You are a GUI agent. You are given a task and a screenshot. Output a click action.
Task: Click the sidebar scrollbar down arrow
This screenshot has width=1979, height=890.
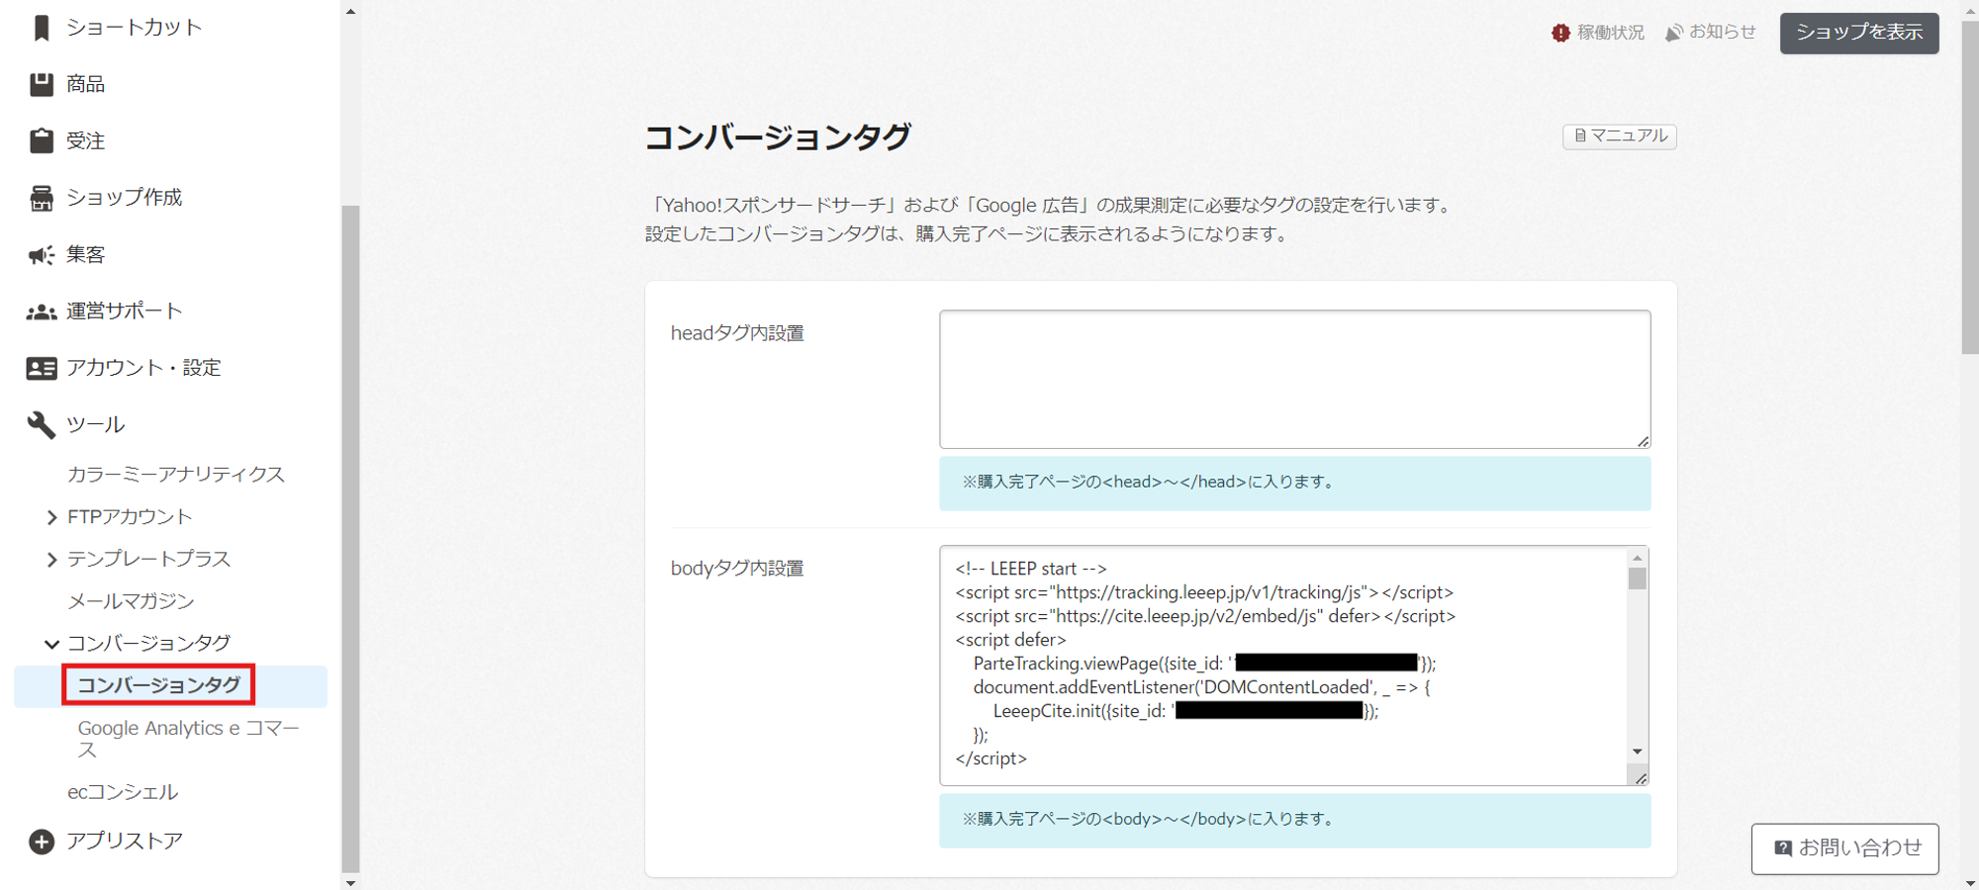(x=350, y=882)
